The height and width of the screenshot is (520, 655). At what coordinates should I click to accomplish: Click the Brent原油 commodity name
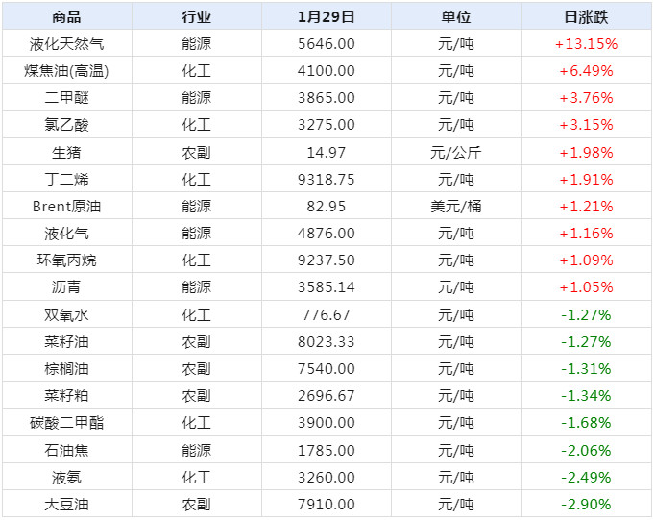pyautogui.click(x=66, y=206)
